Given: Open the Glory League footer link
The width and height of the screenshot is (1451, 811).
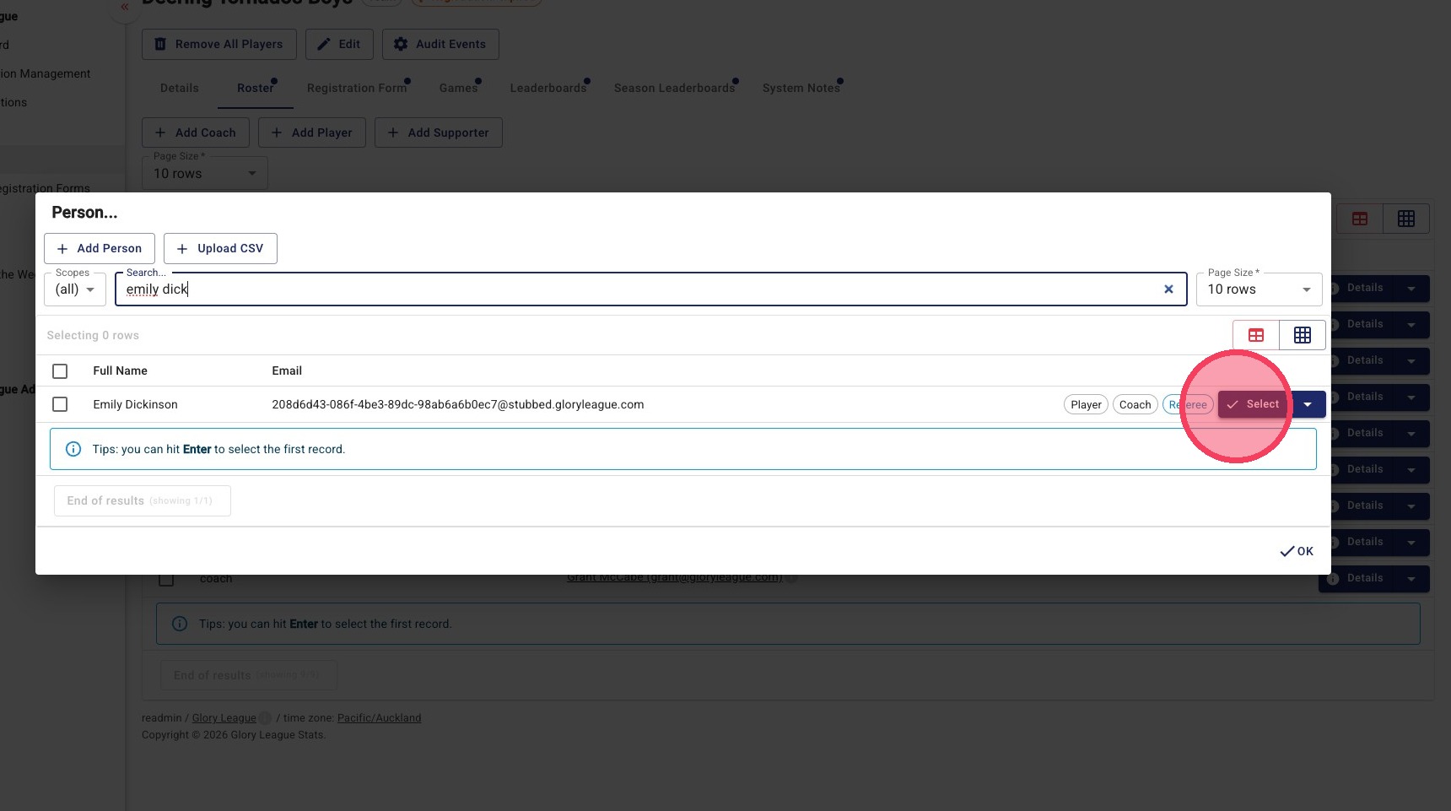Looking at the screenshot, I should (x=224, y=718).
